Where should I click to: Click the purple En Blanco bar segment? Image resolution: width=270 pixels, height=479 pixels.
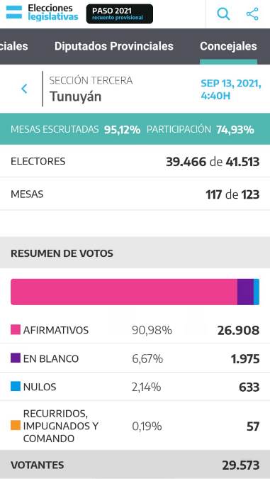[245, 292]
